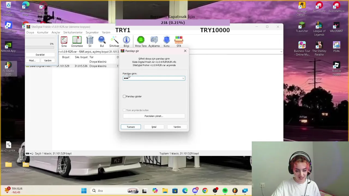Select The Stanley Parable desktop icon

coord(319,49)
